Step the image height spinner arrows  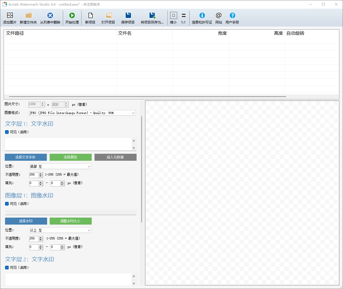66,104
